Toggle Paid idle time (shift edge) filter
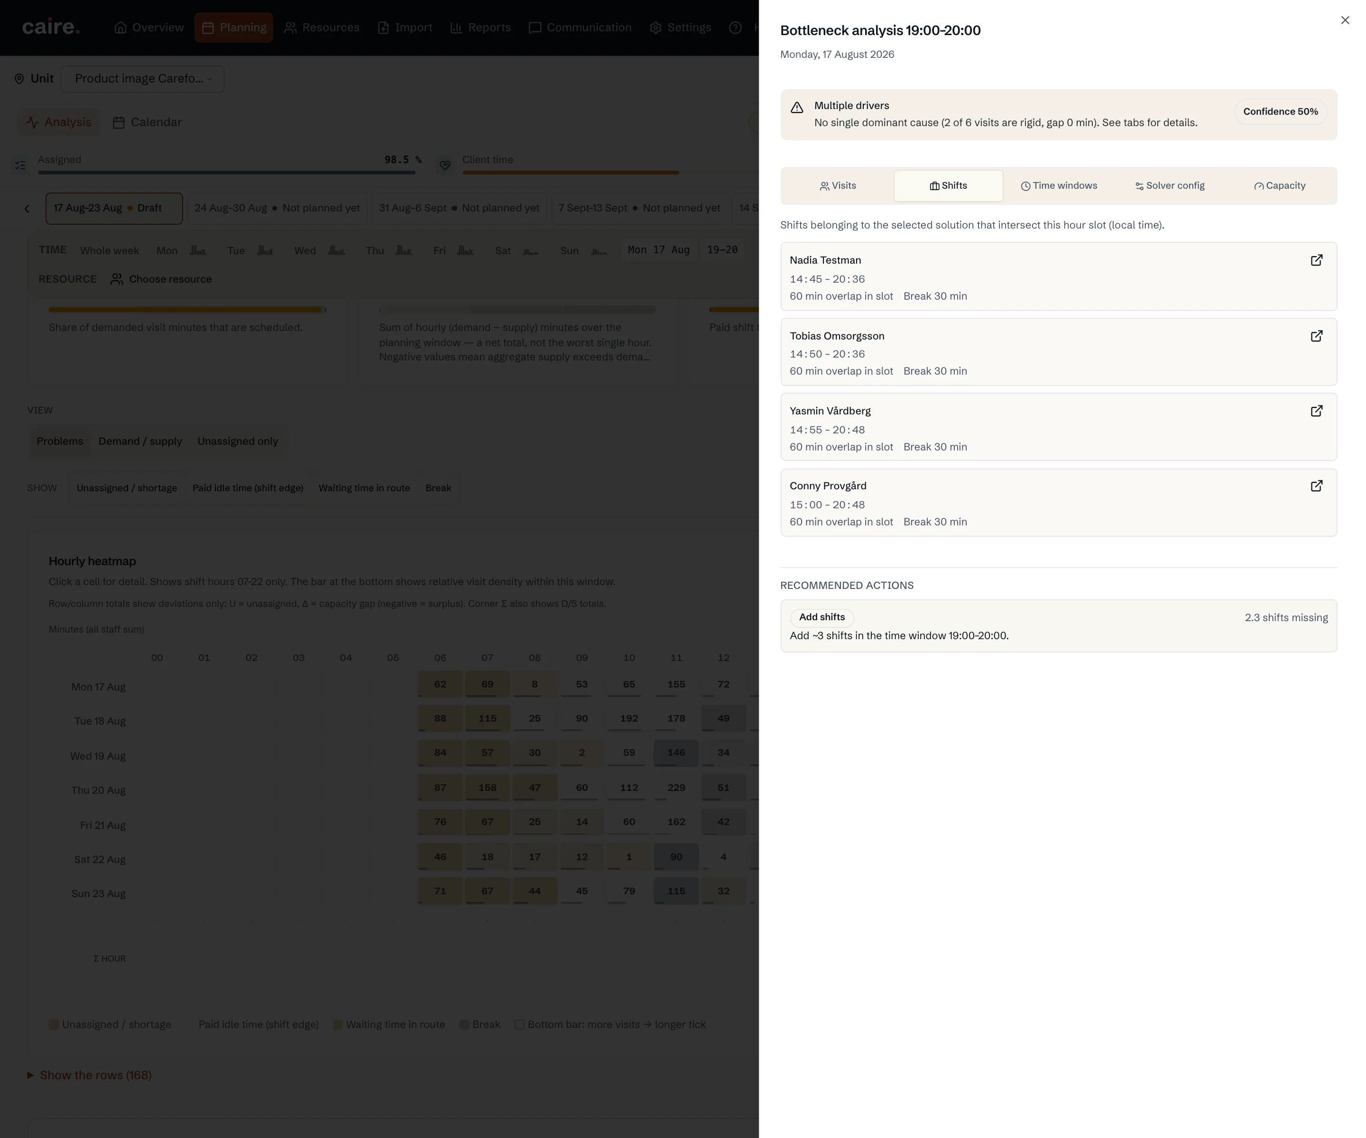1366x1138 pixels. pyautogui.click(x=248, y=488)
